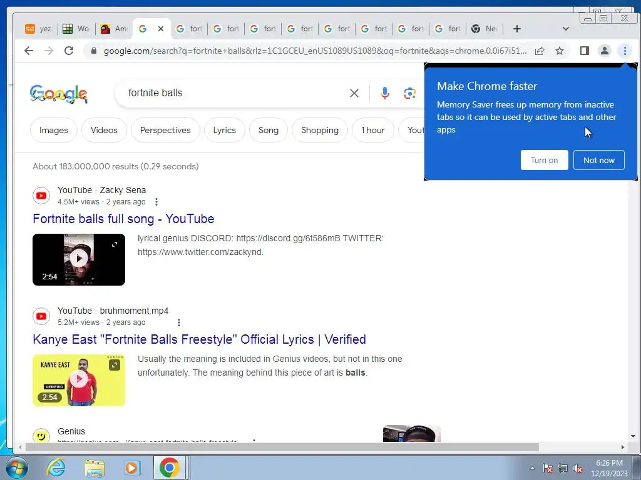Open the network status tray icon

tap(563, 468)
